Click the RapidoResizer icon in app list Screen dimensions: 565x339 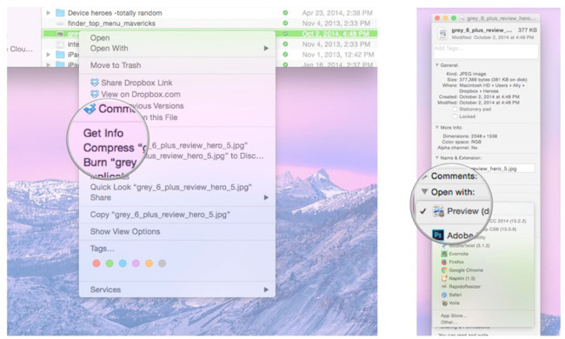(444, 286)
